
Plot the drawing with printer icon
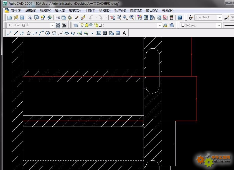[30, 18]
